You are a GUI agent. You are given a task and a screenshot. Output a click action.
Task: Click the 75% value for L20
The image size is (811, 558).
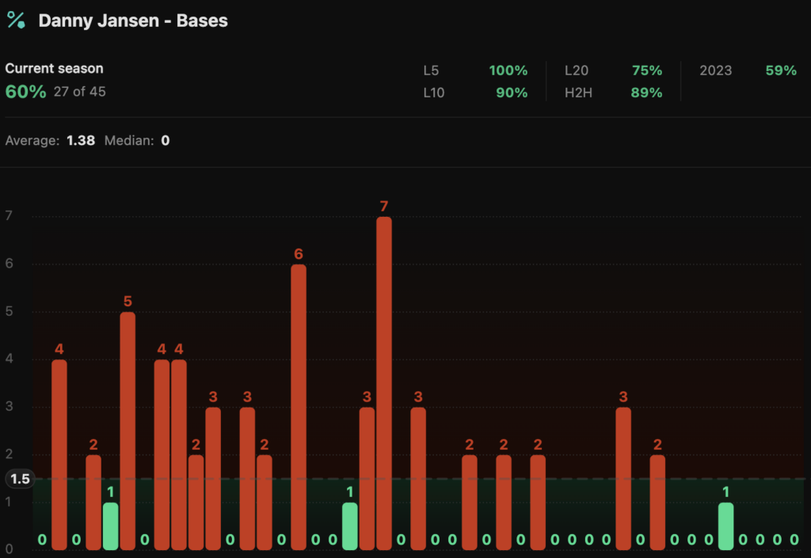pyautogui.click(x=647, y=70)
